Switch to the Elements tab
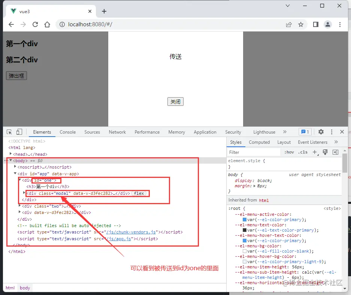This screenshot has width=351, height=295. tap(42, 132)
